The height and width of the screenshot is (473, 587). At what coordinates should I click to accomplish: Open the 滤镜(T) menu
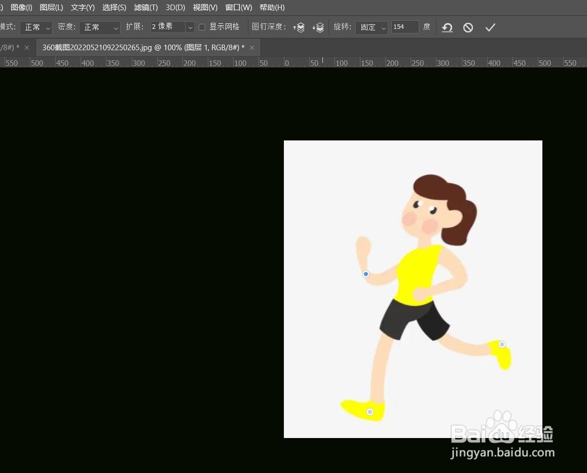(x=146, y=8)
